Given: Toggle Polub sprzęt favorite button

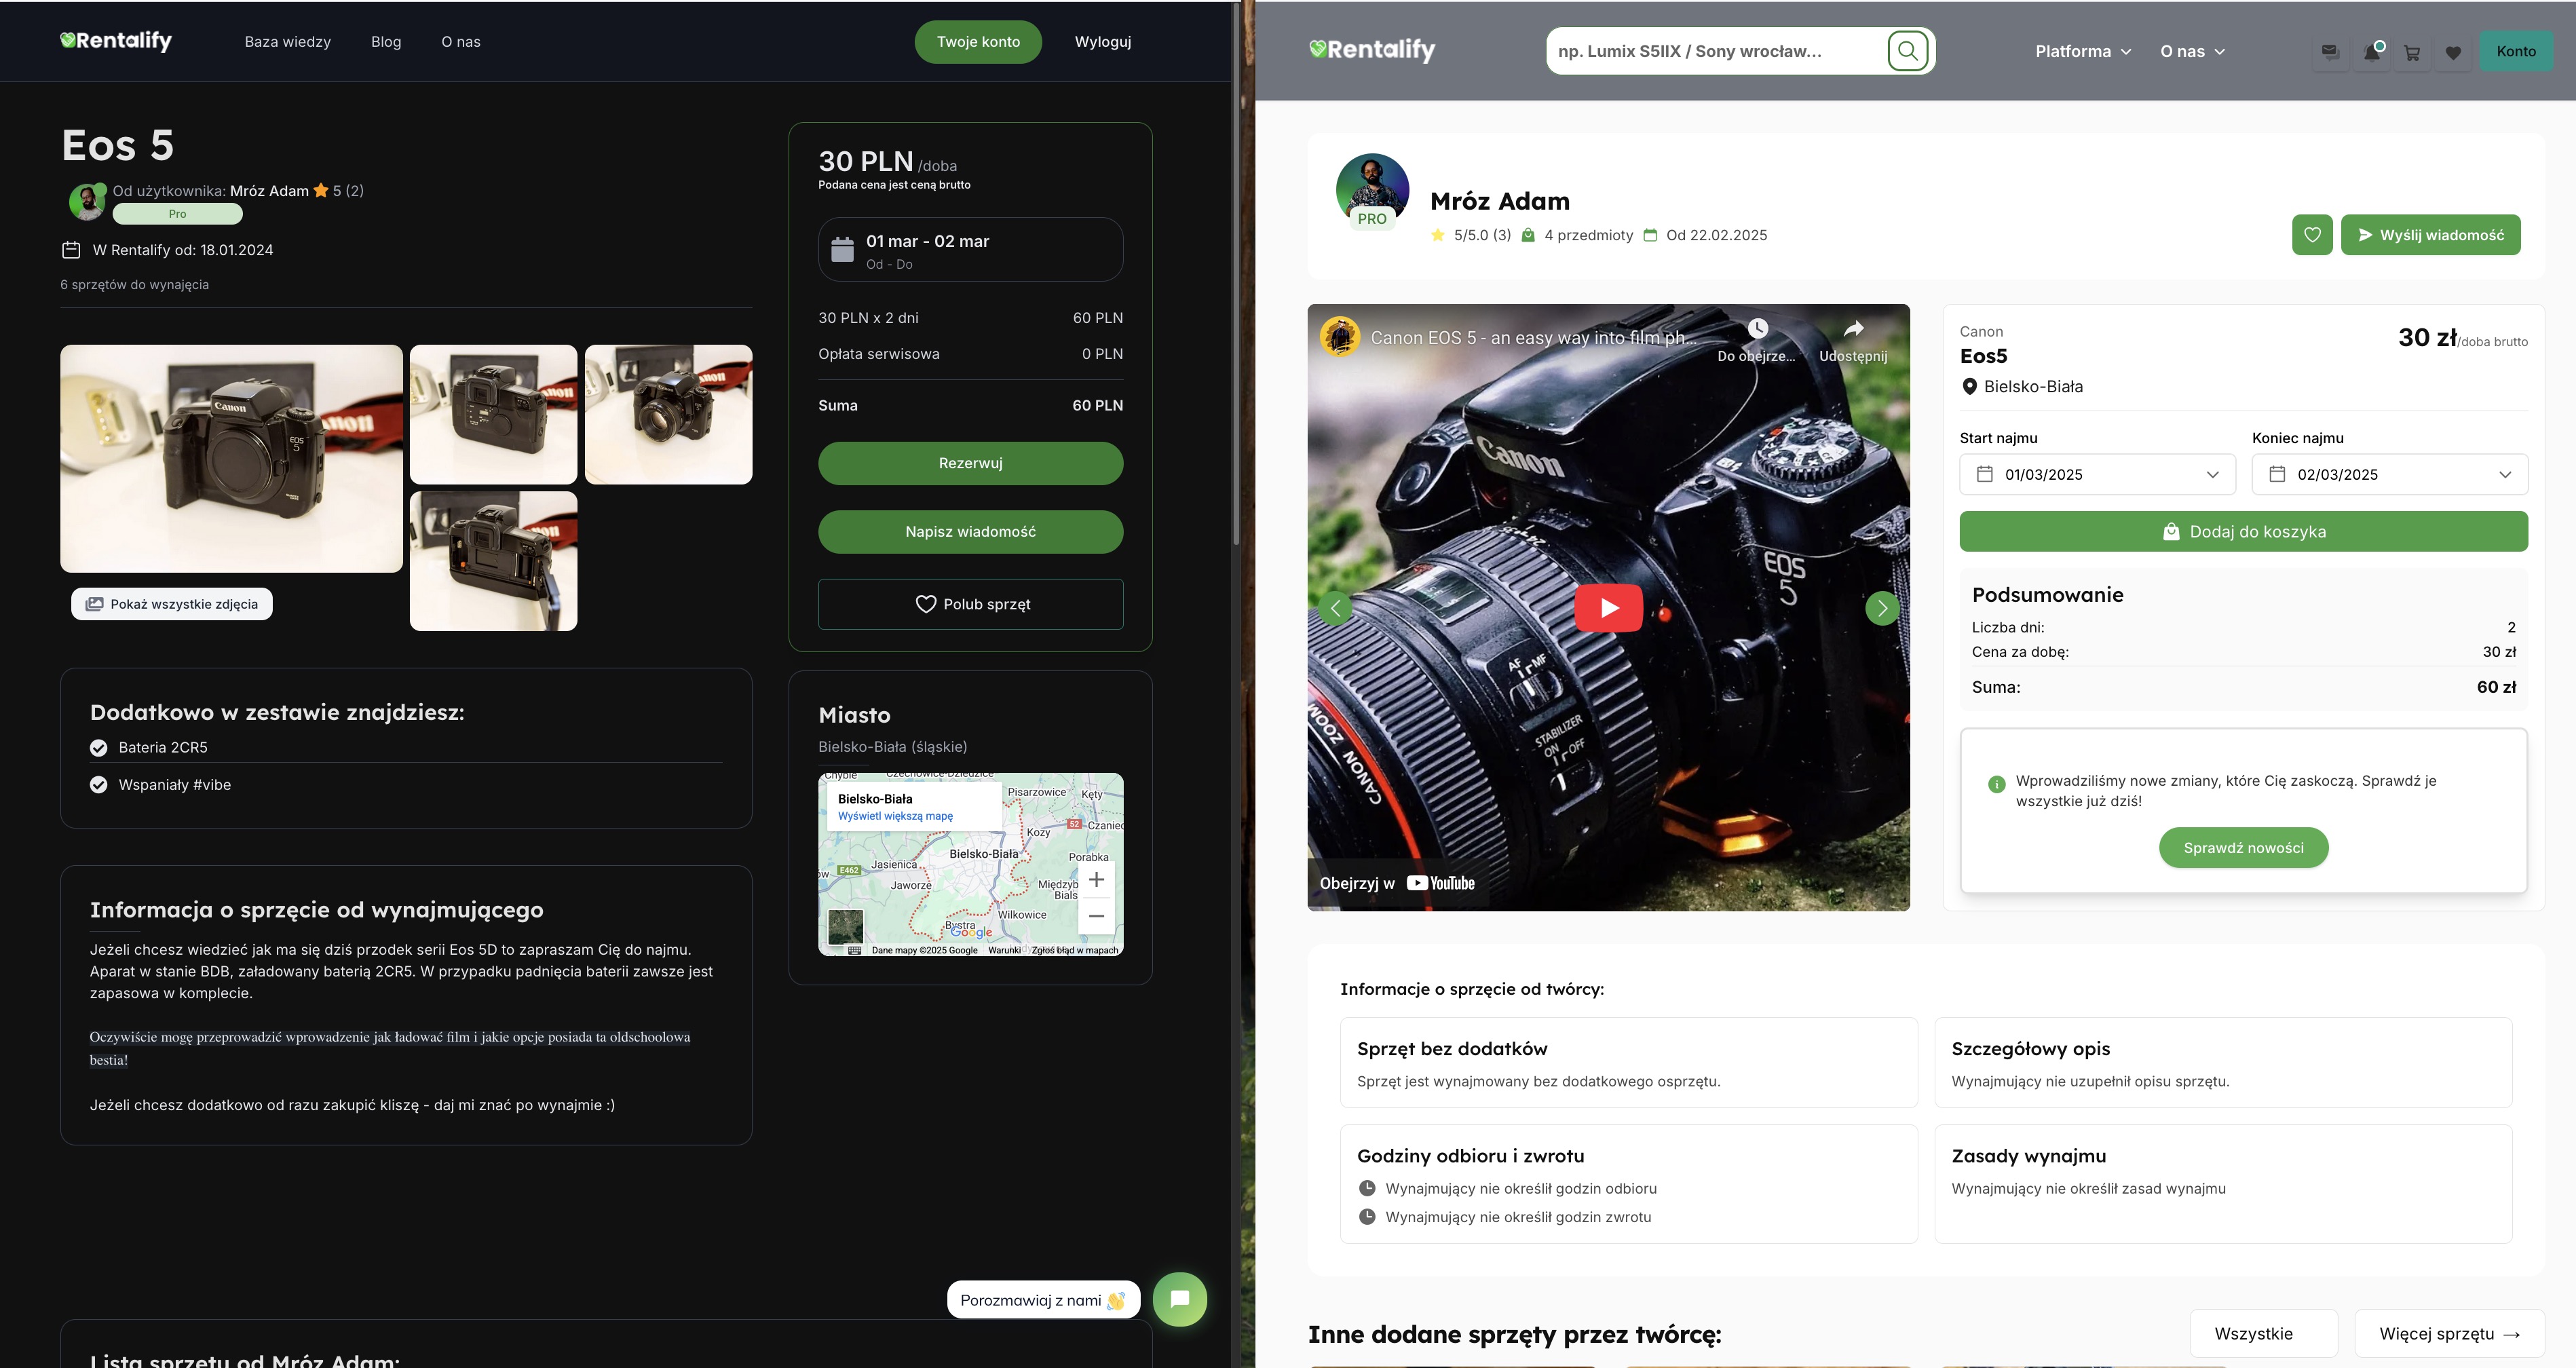Looking at the screenshot, I should click(970, 604).
